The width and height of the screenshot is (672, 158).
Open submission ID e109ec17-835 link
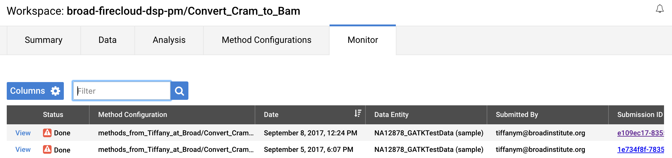[x=641, y=133]
